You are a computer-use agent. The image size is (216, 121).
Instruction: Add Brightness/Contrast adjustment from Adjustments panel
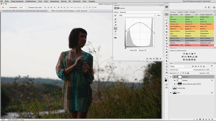coord(184,54)
